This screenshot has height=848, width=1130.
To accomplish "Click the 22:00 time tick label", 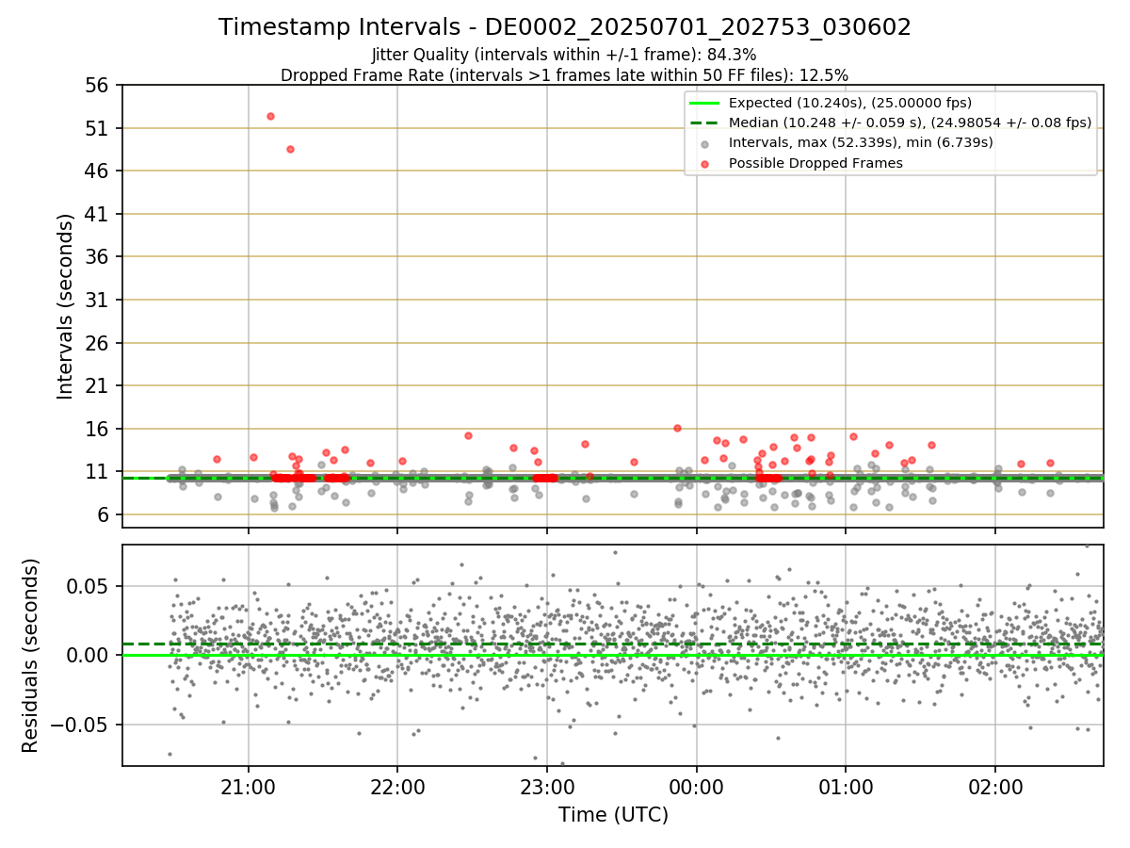I will pos(397,786).
